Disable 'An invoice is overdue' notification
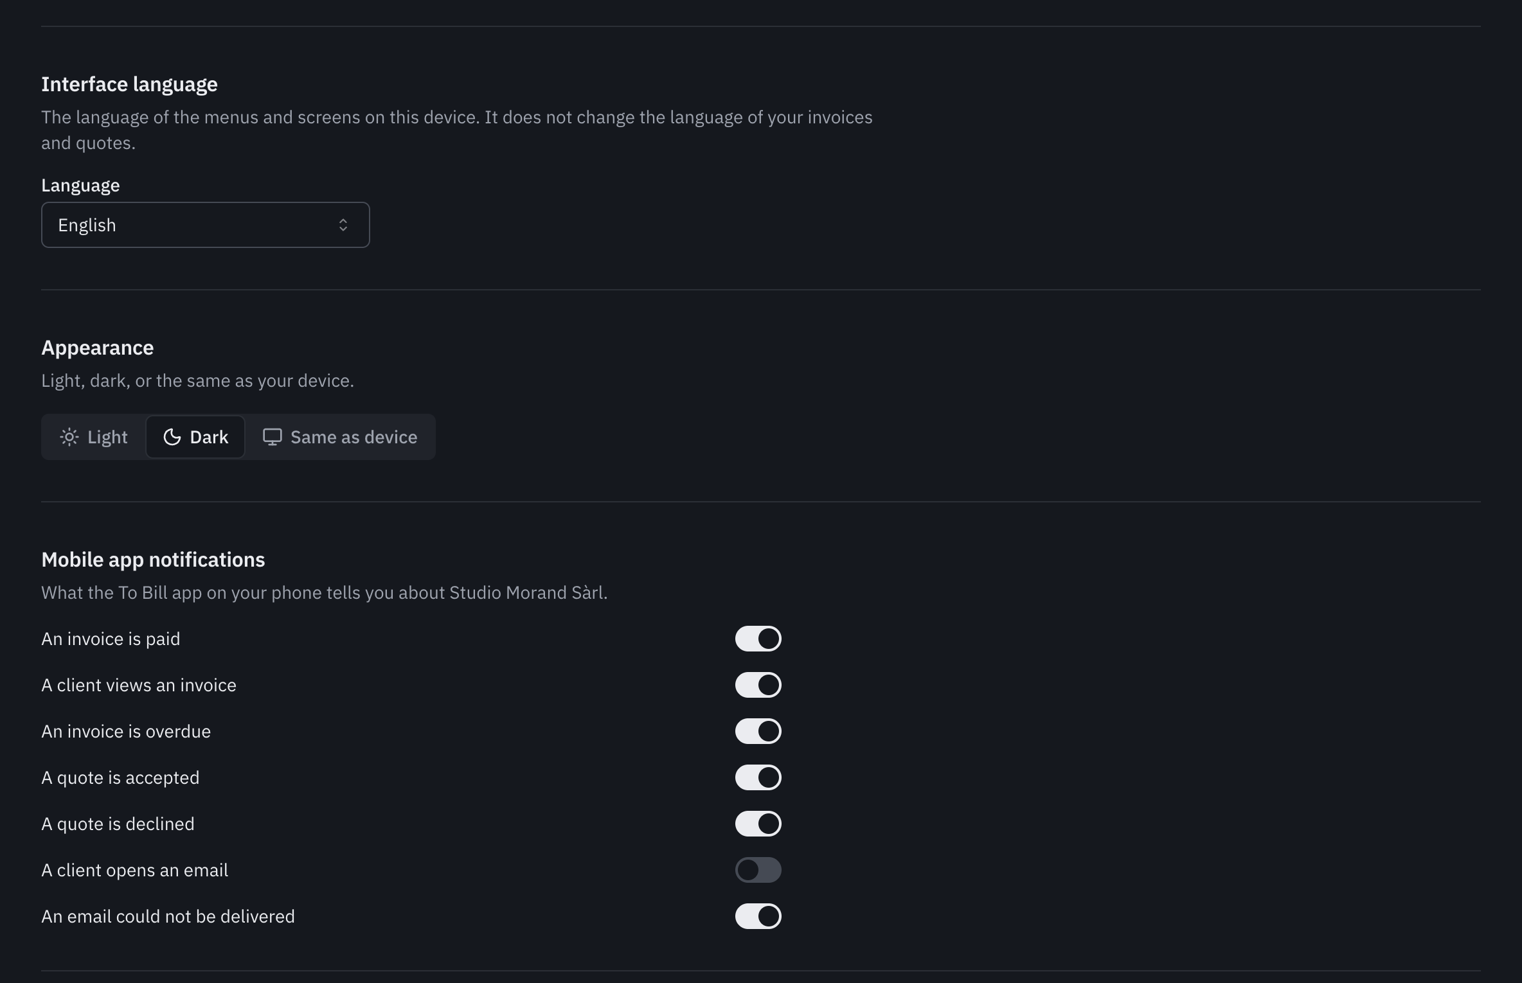1522x983 pixels. tap(758, 731)
